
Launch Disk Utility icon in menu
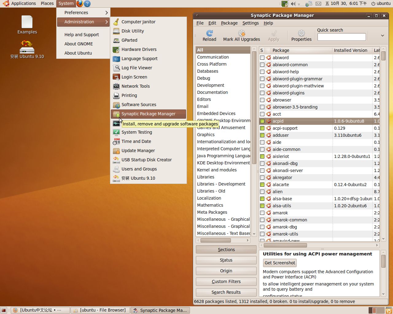116,31
